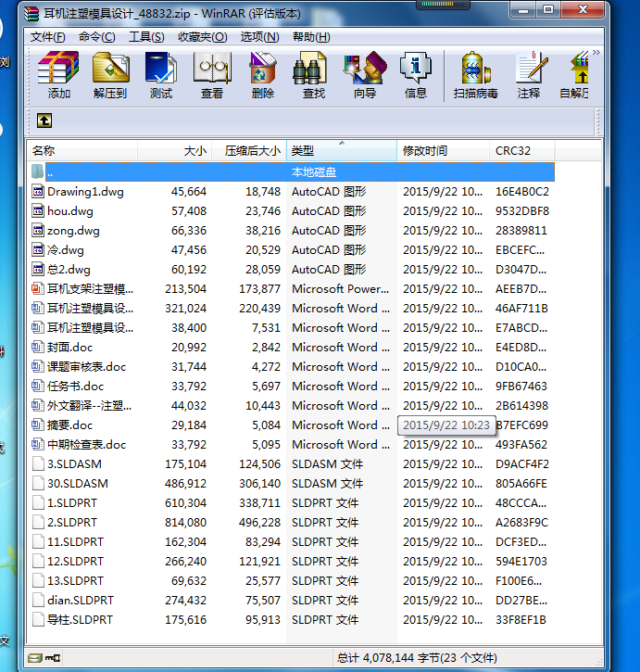Image resolution: width=640 pixels, height=672 pixels.
Task: Click the CRC32 value B7EFC699
Action: [521, 425]
